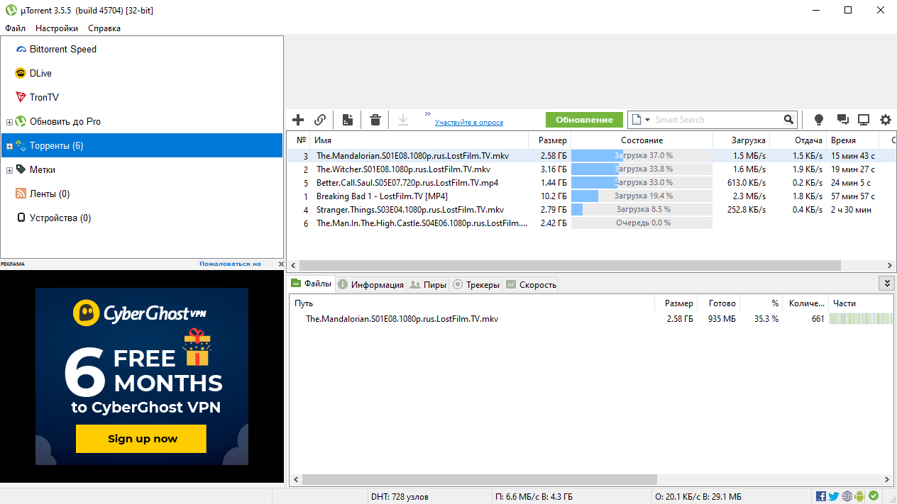Add a torrent with the plus icon
This screenshot has width=897, height=504.
coord(298,120)
